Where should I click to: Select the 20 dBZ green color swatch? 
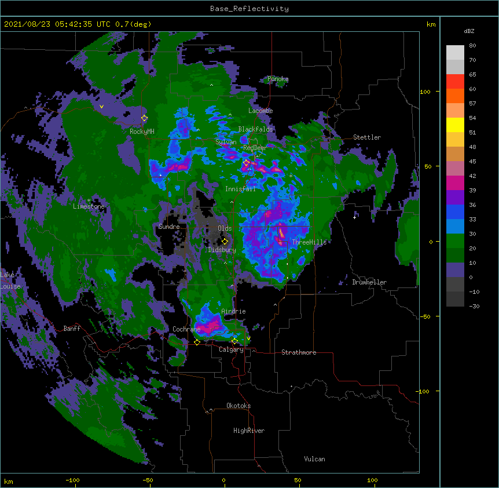coord(455,255)
